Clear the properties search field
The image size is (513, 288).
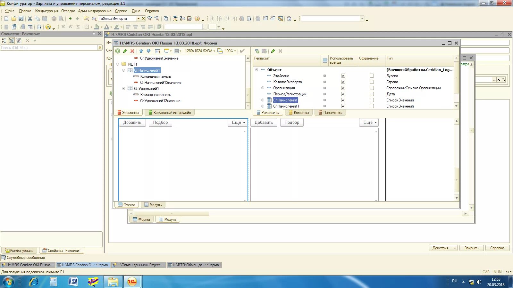[100, 48]
